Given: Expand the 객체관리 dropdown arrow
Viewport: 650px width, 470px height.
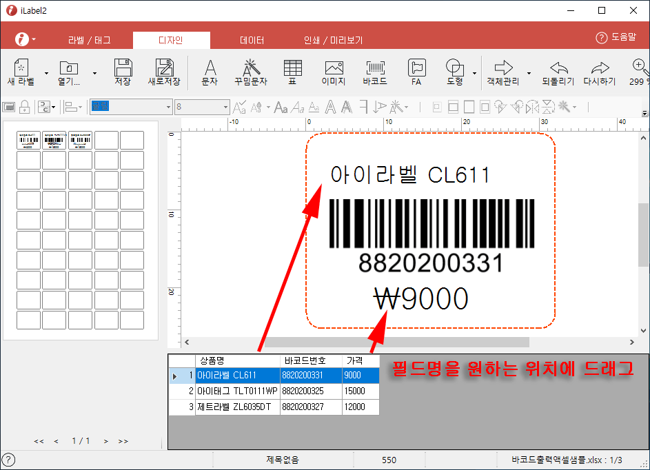Looking at the screenshot, I should point(529,73).
